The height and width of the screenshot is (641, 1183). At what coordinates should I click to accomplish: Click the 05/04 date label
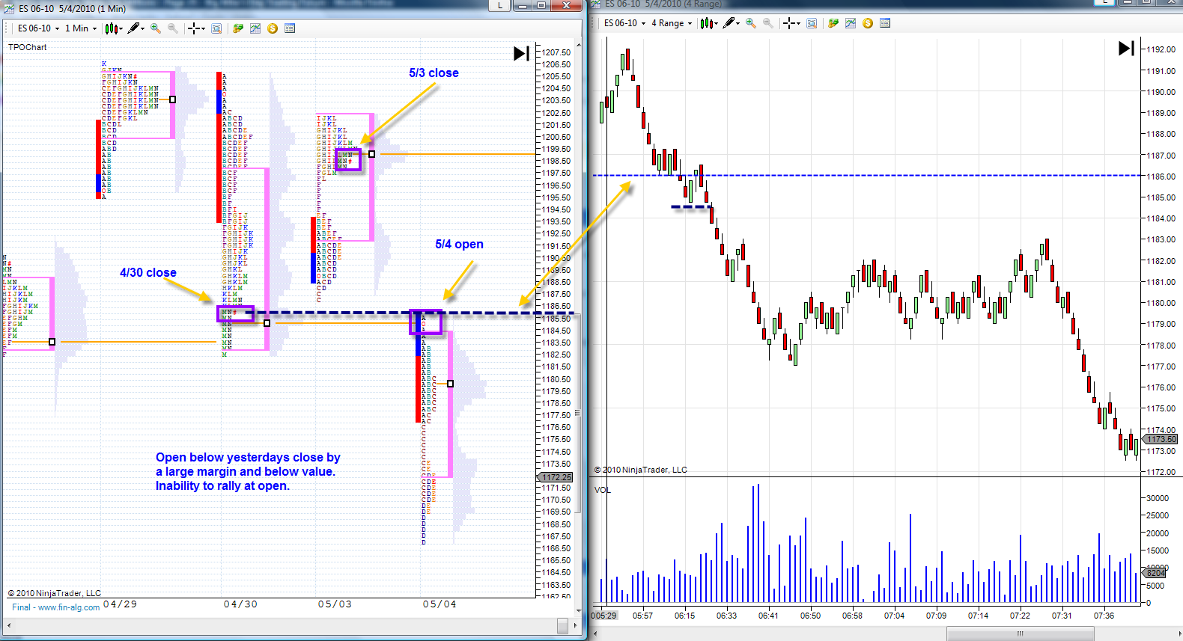440,604
